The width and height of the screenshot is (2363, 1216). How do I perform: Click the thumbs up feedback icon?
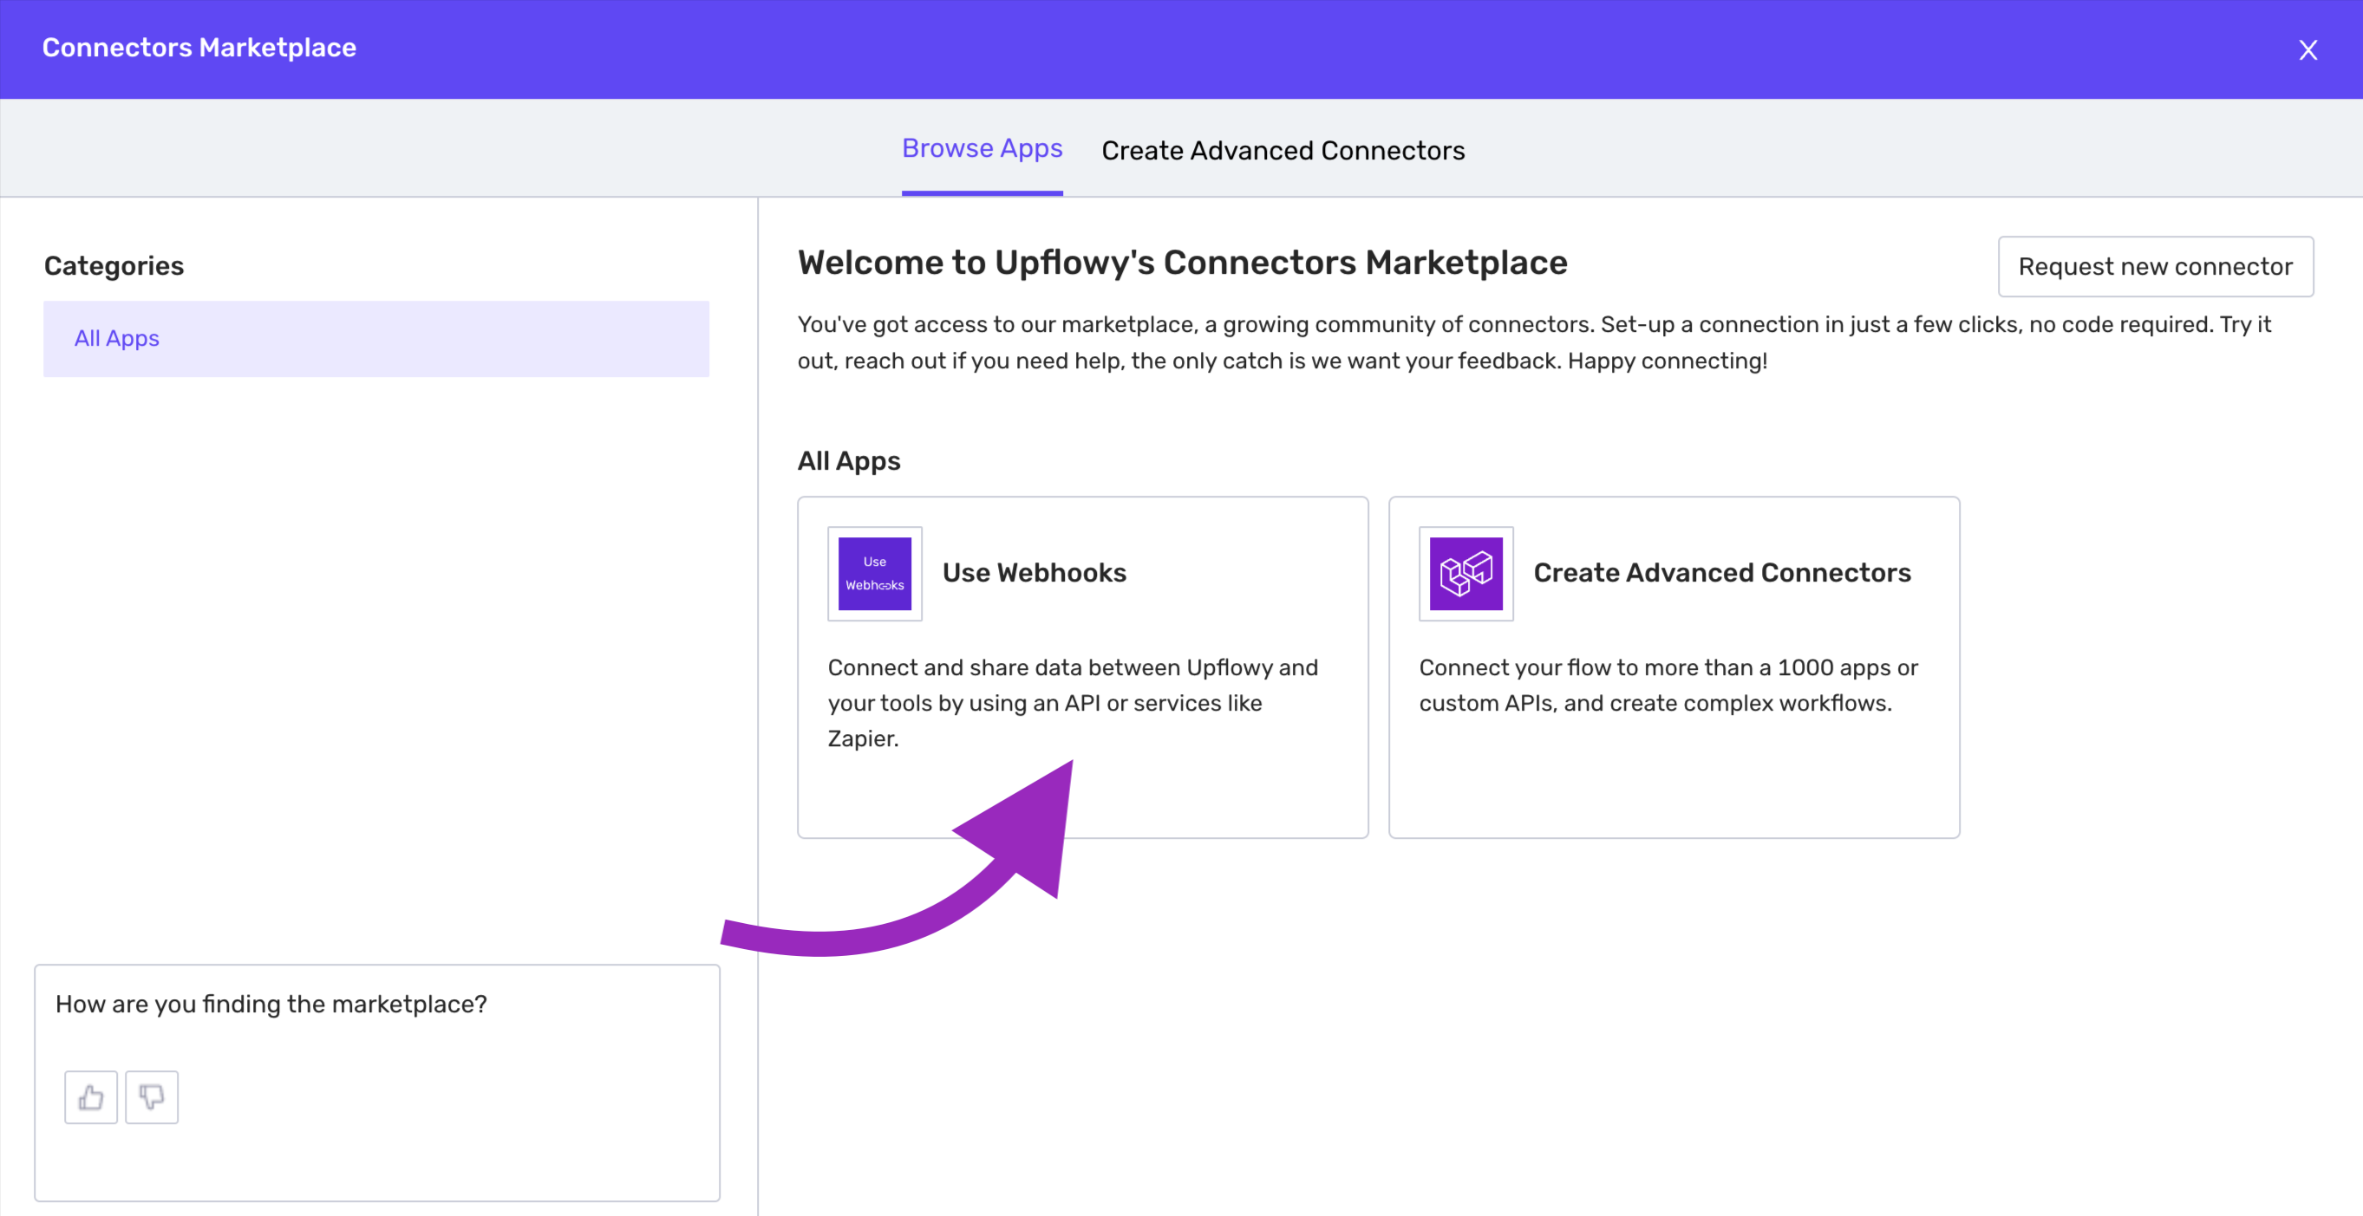click(x=91, y=1096)
